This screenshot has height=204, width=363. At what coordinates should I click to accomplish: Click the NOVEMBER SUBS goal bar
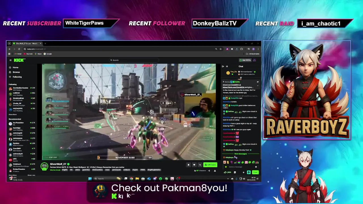125,158
